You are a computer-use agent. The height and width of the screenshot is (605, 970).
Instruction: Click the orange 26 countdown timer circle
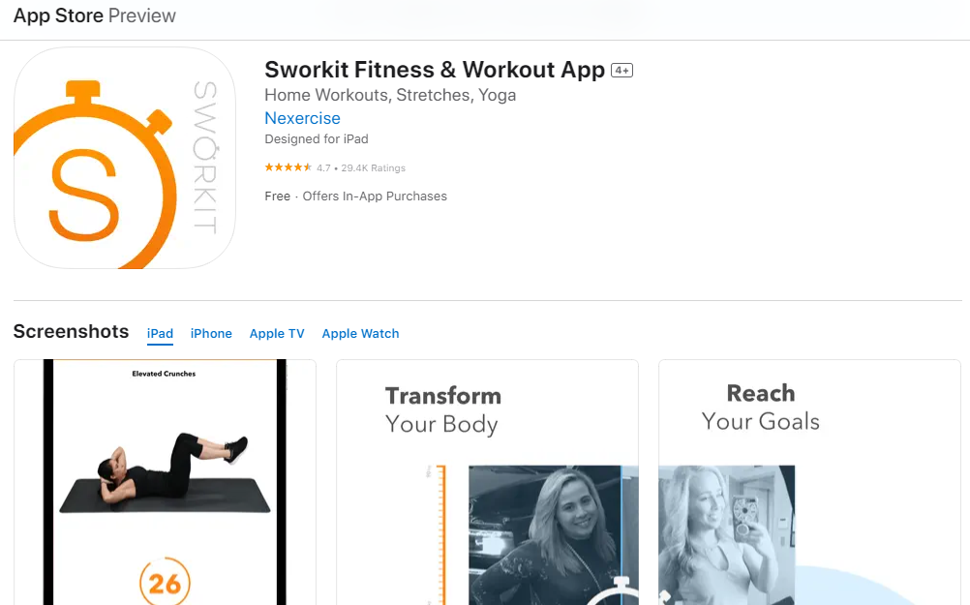[165, 583]
